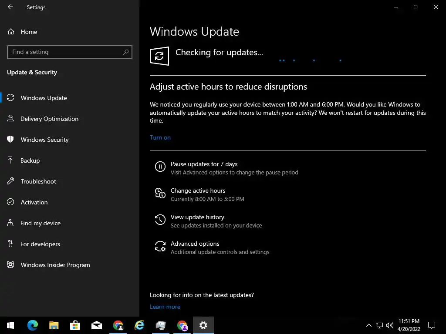Click the Windows Insider Program cat icon
Screen dimensions: 446x334
click(x=10, y=264)
